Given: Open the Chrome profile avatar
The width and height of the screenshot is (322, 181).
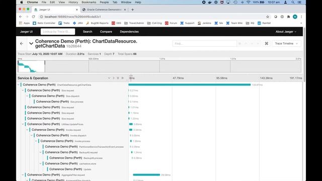Looking at the screenshot, I should point(295,17).
